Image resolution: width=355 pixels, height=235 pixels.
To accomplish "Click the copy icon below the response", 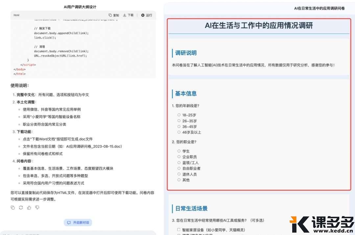I will 12,207.
